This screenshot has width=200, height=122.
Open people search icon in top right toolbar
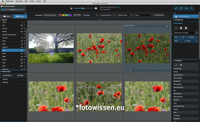click(186, 8)
